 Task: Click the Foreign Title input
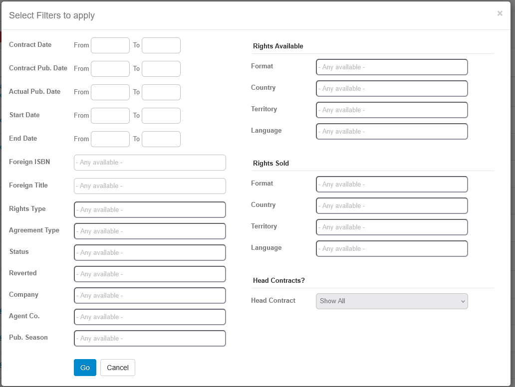[x=150, y=186]
